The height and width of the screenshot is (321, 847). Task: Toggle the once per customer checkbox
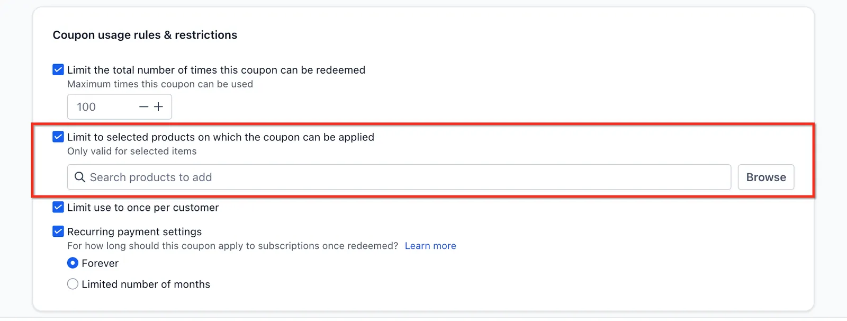coord(58,207)
